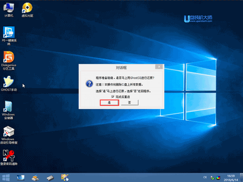Screen dimensions: 243x182
Task: Click the Ghost32 confirmation message line
Action: pyautogui.click(x=125, y=78)
